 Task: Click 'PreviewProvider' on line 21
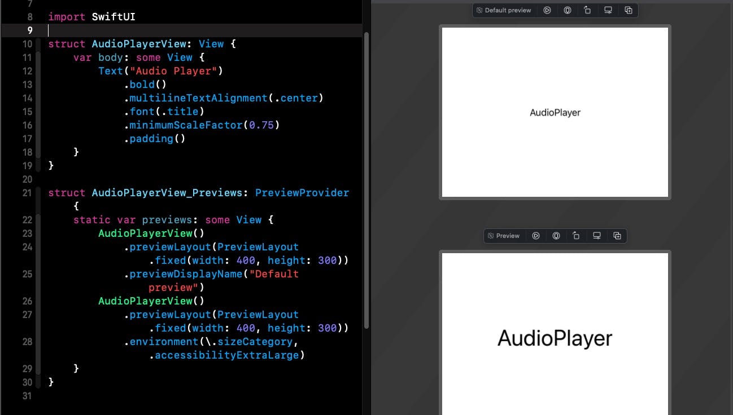pos(302,193)
